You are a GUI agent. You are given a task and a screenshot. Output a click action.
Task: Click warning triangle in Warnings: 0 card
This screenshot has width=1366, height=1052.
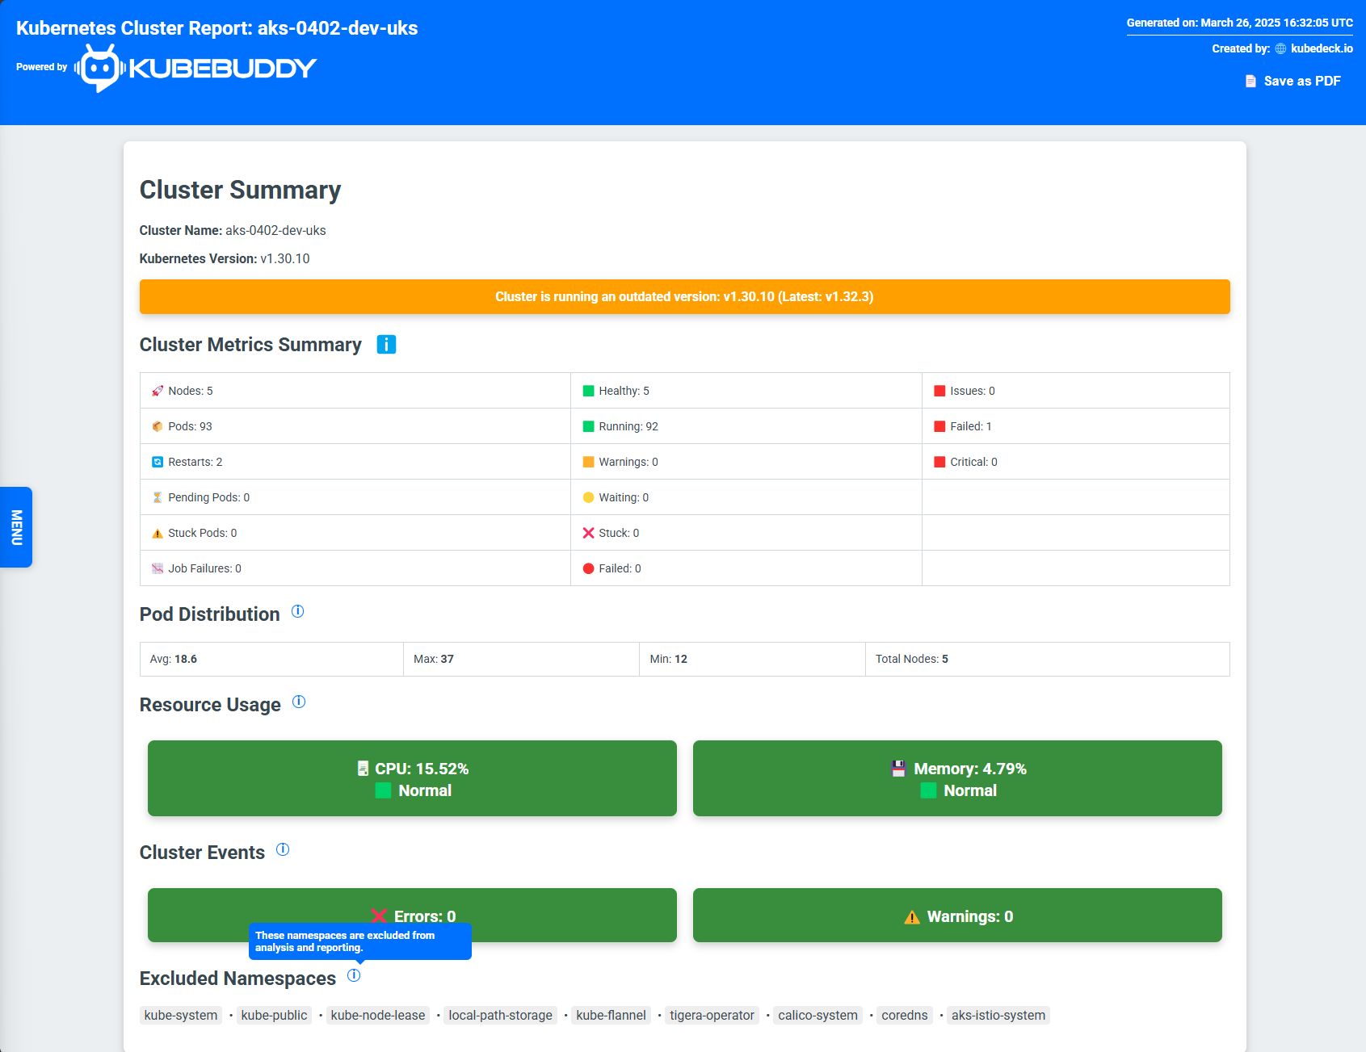[912, 917]
